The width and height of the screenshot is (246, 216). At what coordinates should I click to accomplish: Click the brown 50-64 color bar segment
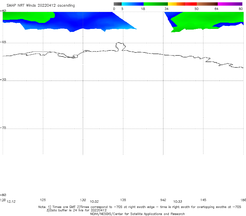coord(207,4)
